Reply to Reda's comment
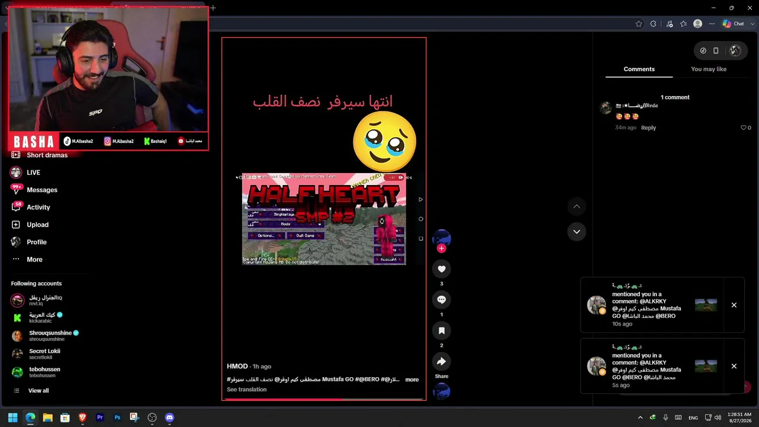 pos(648,128)
